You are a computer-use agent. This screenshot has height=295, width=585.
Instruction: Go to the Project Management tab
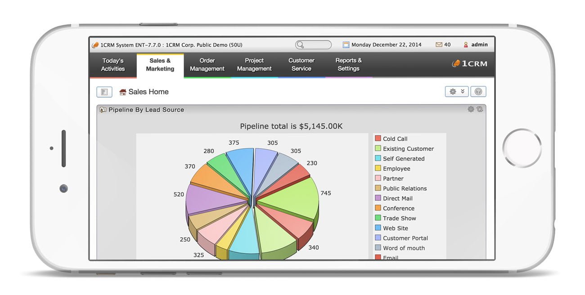click(x=254, y=65)
